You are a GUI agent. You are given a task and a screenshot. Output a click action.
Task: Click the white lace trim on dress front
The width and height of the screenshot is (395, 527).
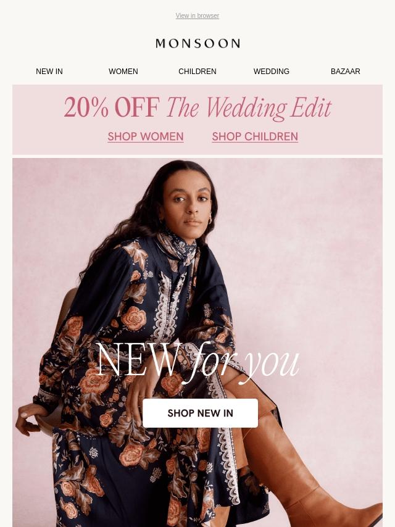click(166, 309)
